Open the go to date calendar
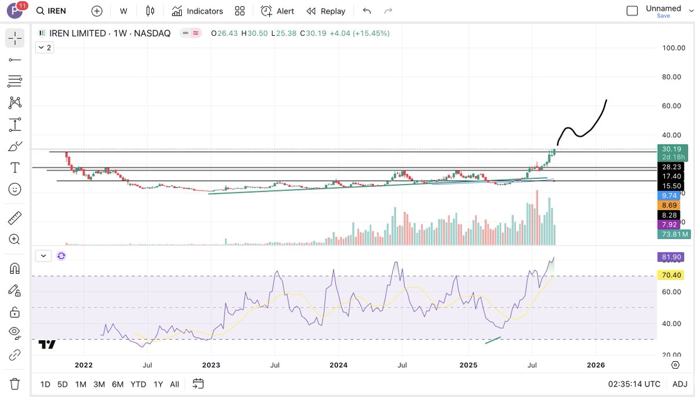The image size is (695, 397). coord(198,384)
